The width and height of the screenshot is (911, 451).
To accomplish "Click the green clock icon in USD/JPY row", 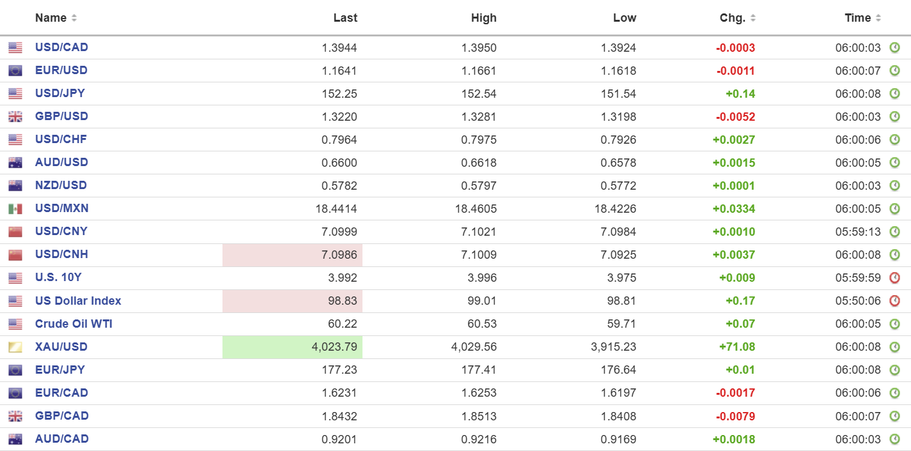I will coord(895,94).
